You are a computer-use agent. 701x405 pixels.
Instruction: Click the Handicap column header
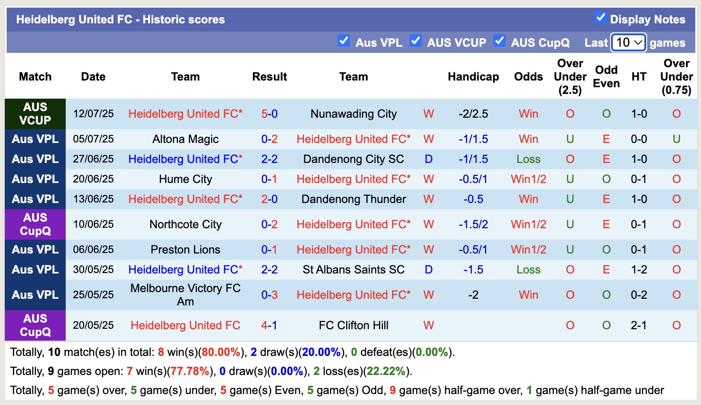(x=473, y=76)
